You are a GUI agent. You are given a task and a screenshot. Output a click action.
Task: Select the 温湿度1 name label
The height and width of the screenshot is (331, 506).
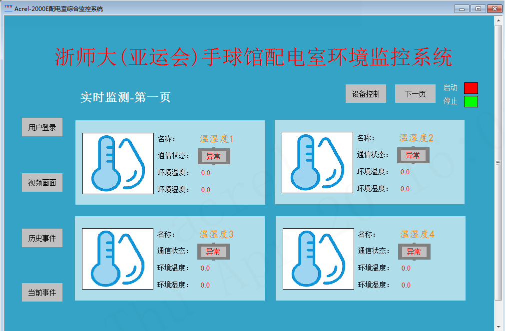[216, 139]
